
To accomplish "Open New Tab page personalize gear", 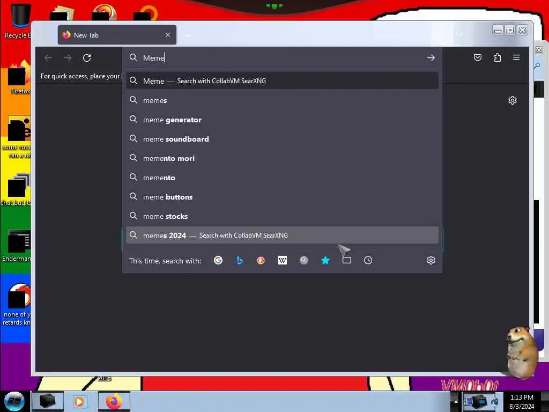I will point(512,100).
